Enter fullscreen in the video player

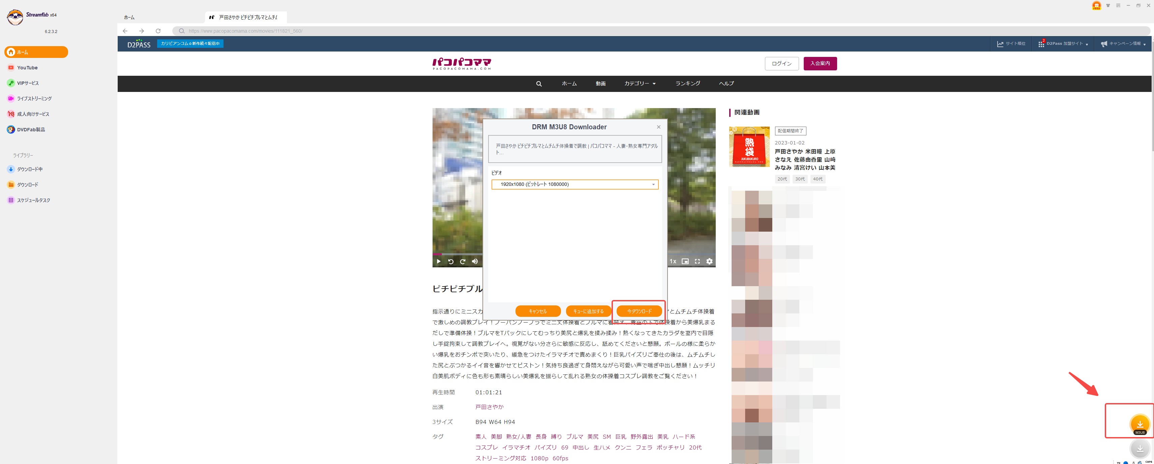[x=697, y=261]
